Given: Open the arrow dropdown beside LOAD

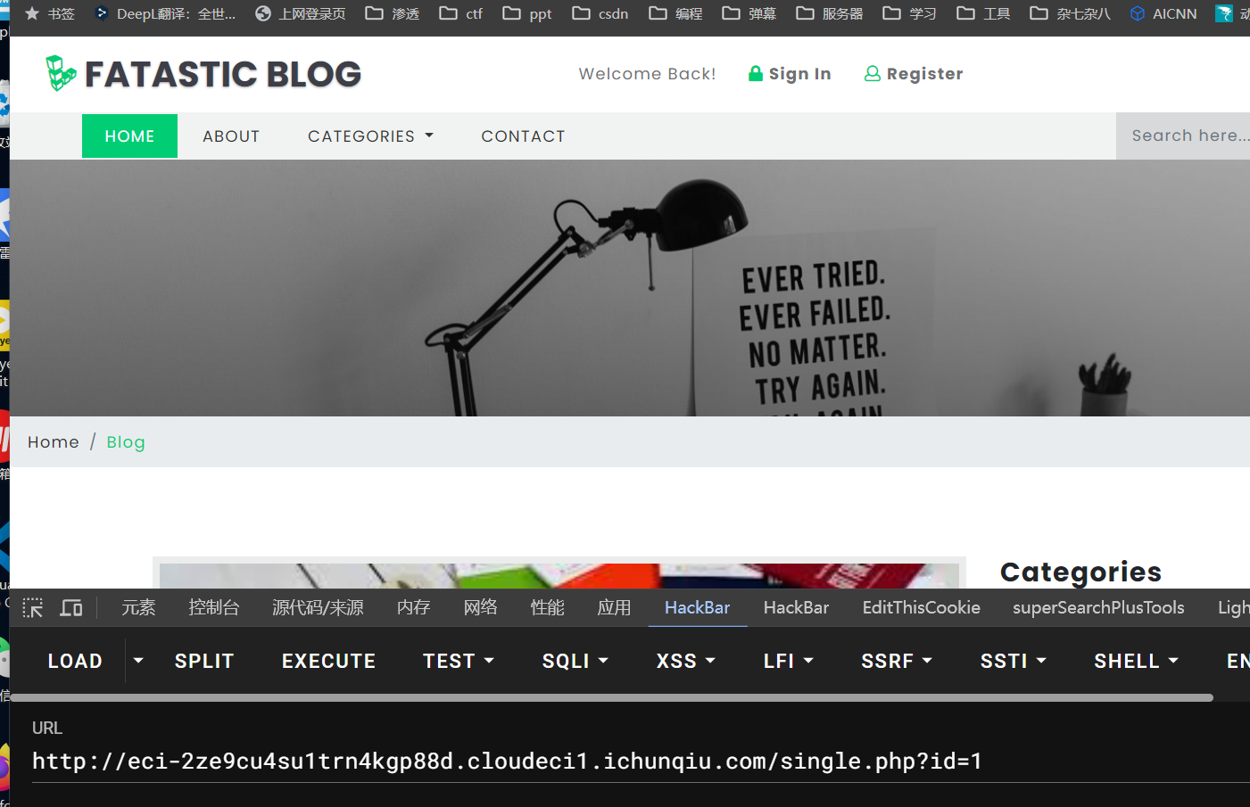Looking at the screenshot, I should tap(138, 661).
